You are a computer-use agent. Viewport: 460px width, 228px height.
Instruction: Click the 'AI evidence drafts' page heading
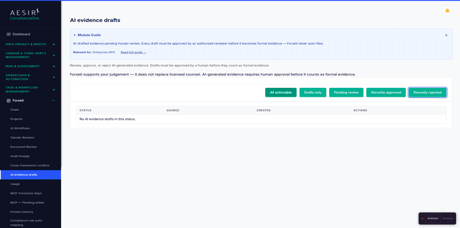(x=95, y=20)
